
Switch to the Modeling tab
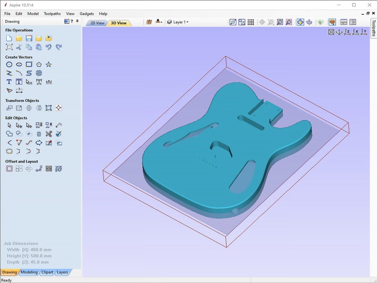(29, 272)
